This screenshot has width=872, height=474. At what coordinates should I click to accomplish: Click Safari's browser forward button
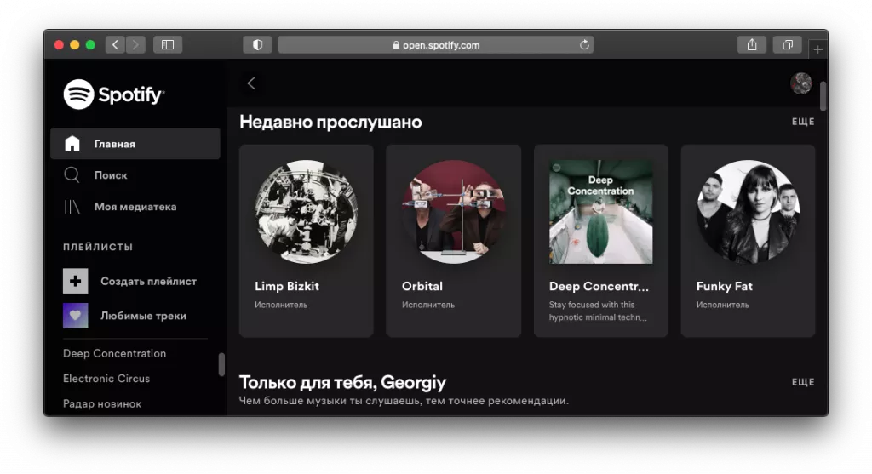pyautogui.click(x=135, y=44)
